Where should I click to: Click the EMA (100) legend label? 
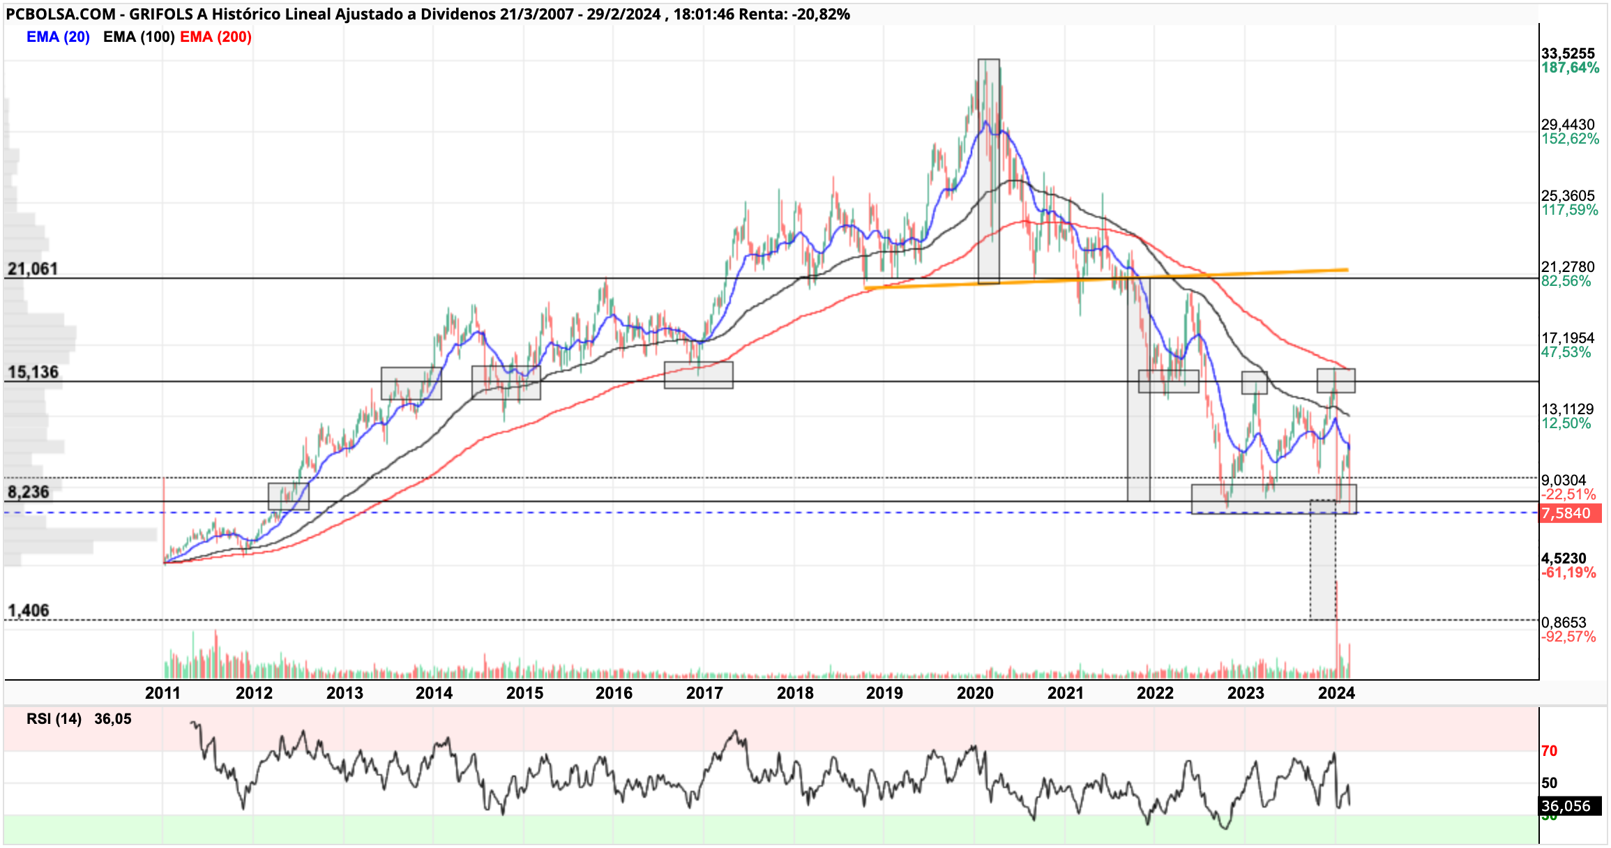(x=139, y=37)
